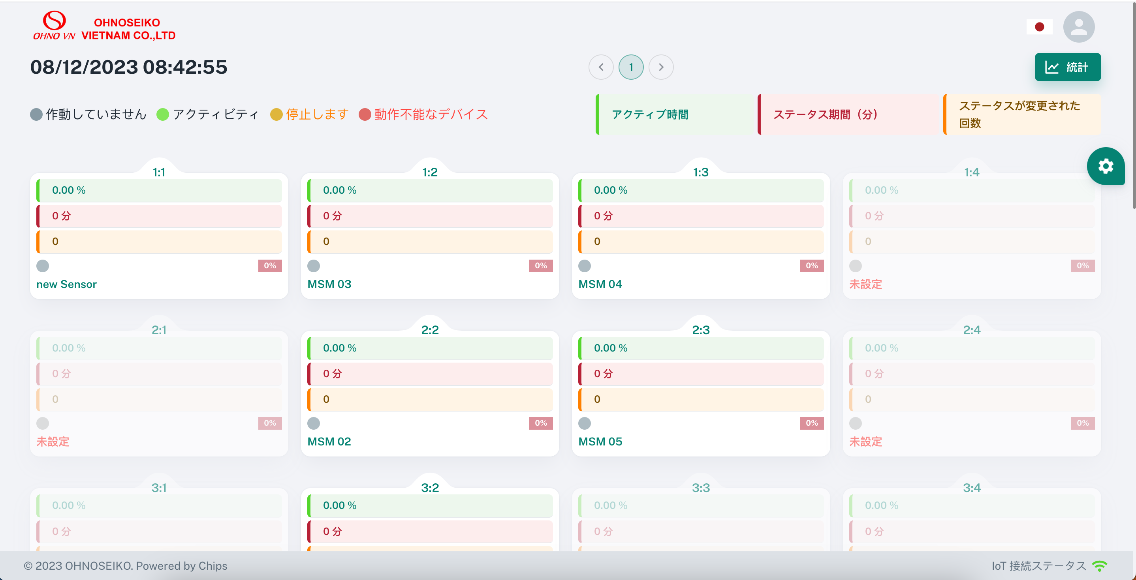Click the user profile avatar icon
Image resolution: width=1136 pixels, height=580 pixels.
(1078, 27)
